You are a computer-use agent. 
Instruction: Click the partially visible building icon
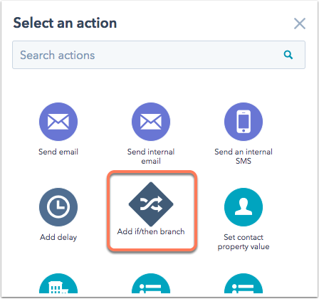(x=58, y=284)
